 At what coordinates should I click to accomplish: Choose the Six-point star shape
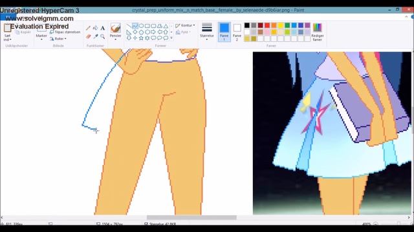point(147,38)
